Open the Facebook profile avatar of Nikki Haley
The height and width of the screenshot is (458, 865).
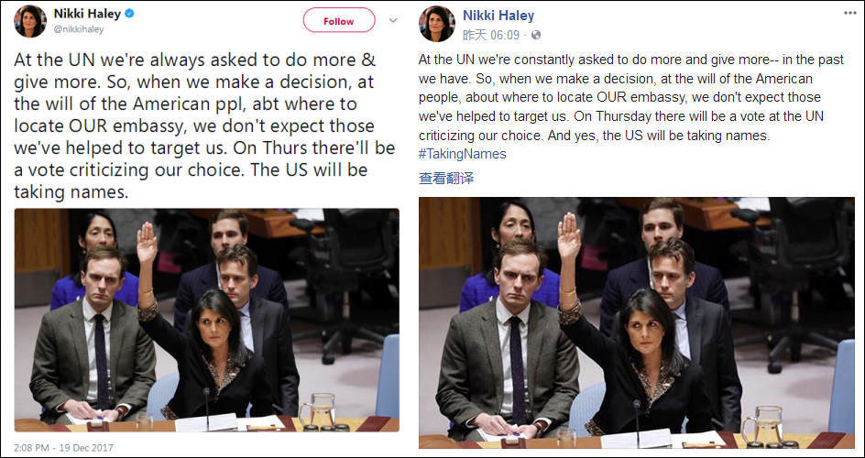tap(437, 24)
